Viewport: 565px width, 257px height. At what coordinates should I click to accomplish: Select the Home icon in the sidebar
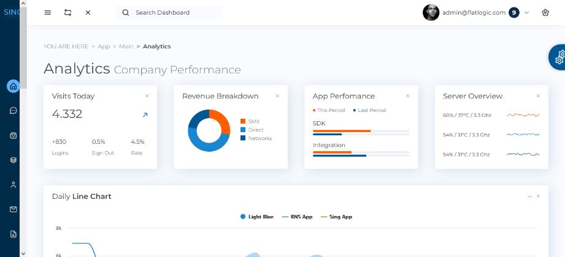tap(13, 86)
